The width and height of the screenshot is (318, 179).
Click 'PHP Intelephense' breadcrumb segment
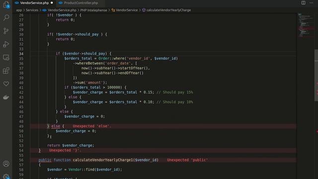(93, 10)
